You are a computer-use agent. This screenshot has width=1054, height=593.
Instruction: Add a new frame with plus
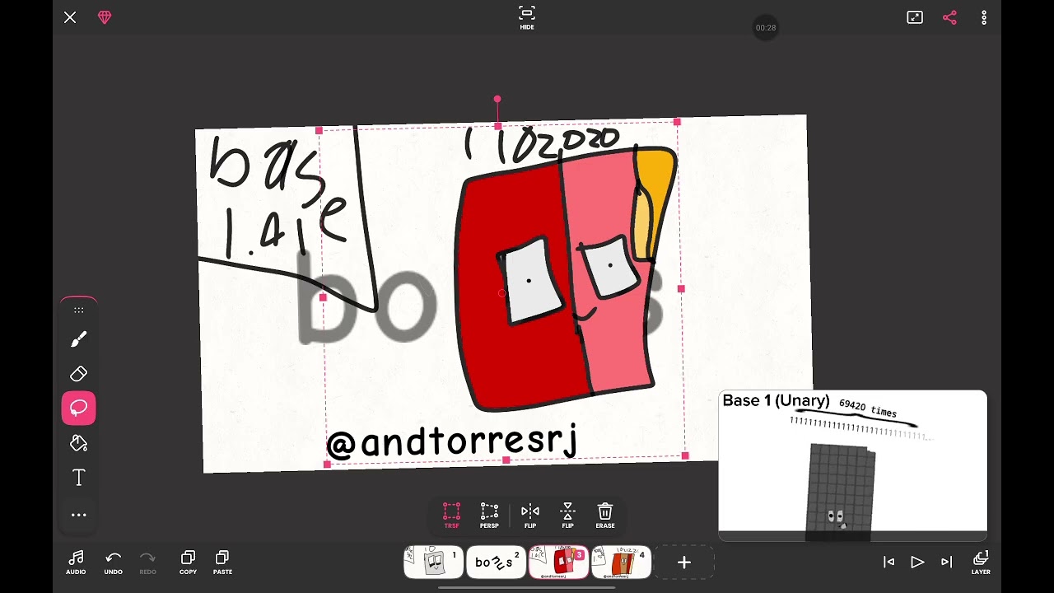(683, 563)
